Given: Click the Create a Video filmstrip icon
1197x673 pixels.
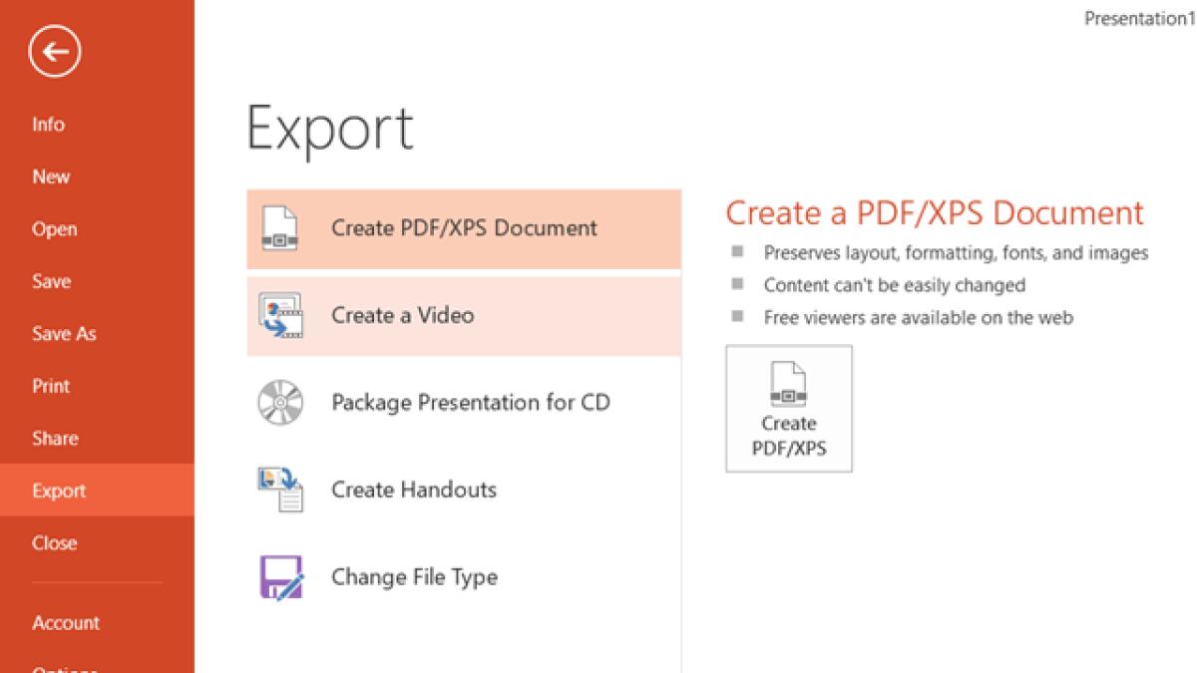Looking at the screenshot, I should 280,315.
